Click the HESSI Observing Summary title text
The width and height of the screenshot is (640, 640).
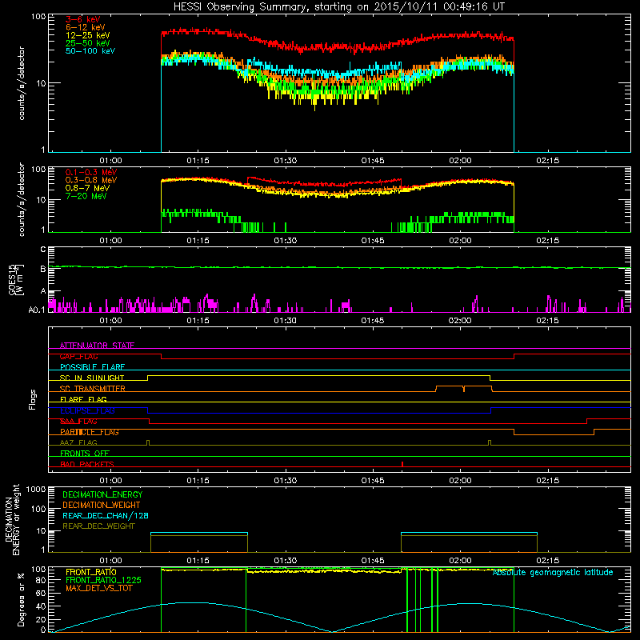[338, 7]
